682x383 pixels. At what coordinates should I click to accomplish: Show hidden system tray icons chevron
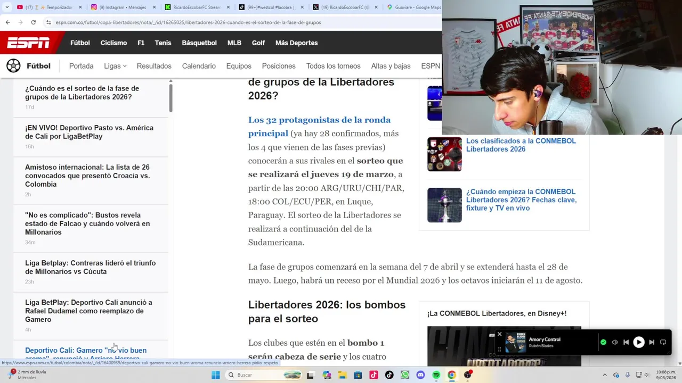[604, 375]
